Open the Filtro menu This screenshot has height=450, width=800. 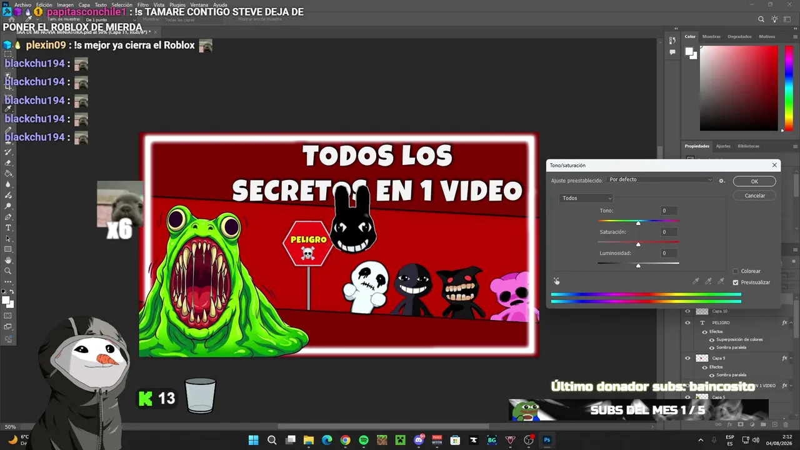pyautogui.click(x=143, y=4)
